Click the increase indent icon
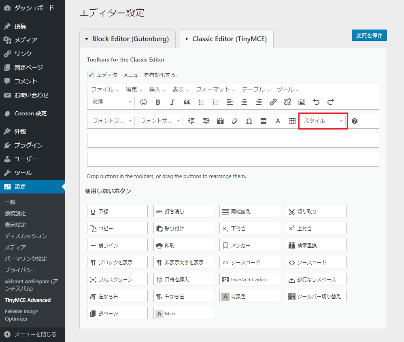The width and height of the screenshot is (404, 342). (x=206, y=121)
